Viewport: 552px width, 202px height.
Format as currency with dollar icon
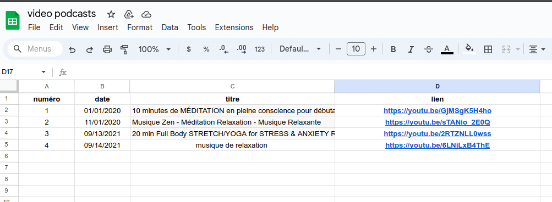coord(189,49)
